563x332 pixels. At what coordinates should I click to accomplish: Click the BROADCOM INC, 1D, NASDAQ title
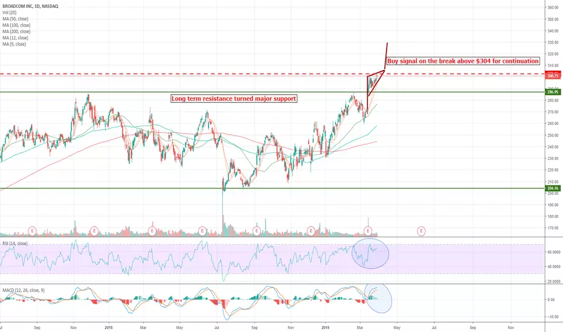pyautogui.click(x=30, y=6)
